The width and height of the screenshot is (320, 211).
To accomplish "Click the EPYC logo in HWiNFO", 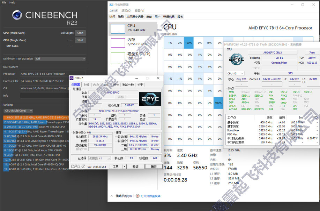I will click(236, 59).
